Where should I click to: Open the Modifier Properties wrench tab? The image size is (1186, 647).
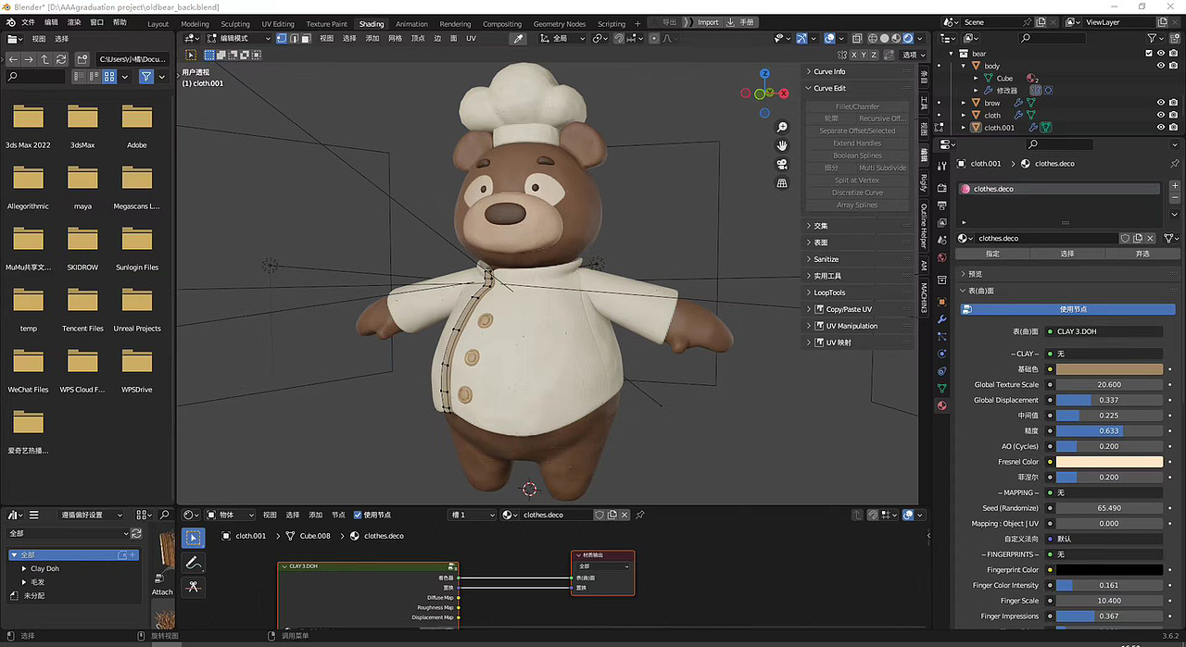[x=941, y=318]
